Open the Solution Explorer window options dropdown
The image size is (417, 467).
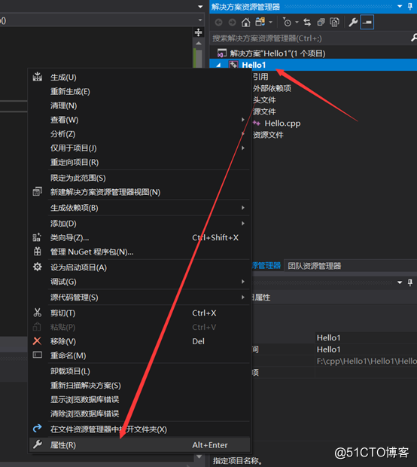click(x=400, y=6)
